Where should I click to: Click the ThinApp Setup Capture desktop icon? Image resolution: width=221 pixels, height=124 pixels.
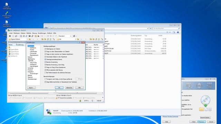[x=7, y=15]
